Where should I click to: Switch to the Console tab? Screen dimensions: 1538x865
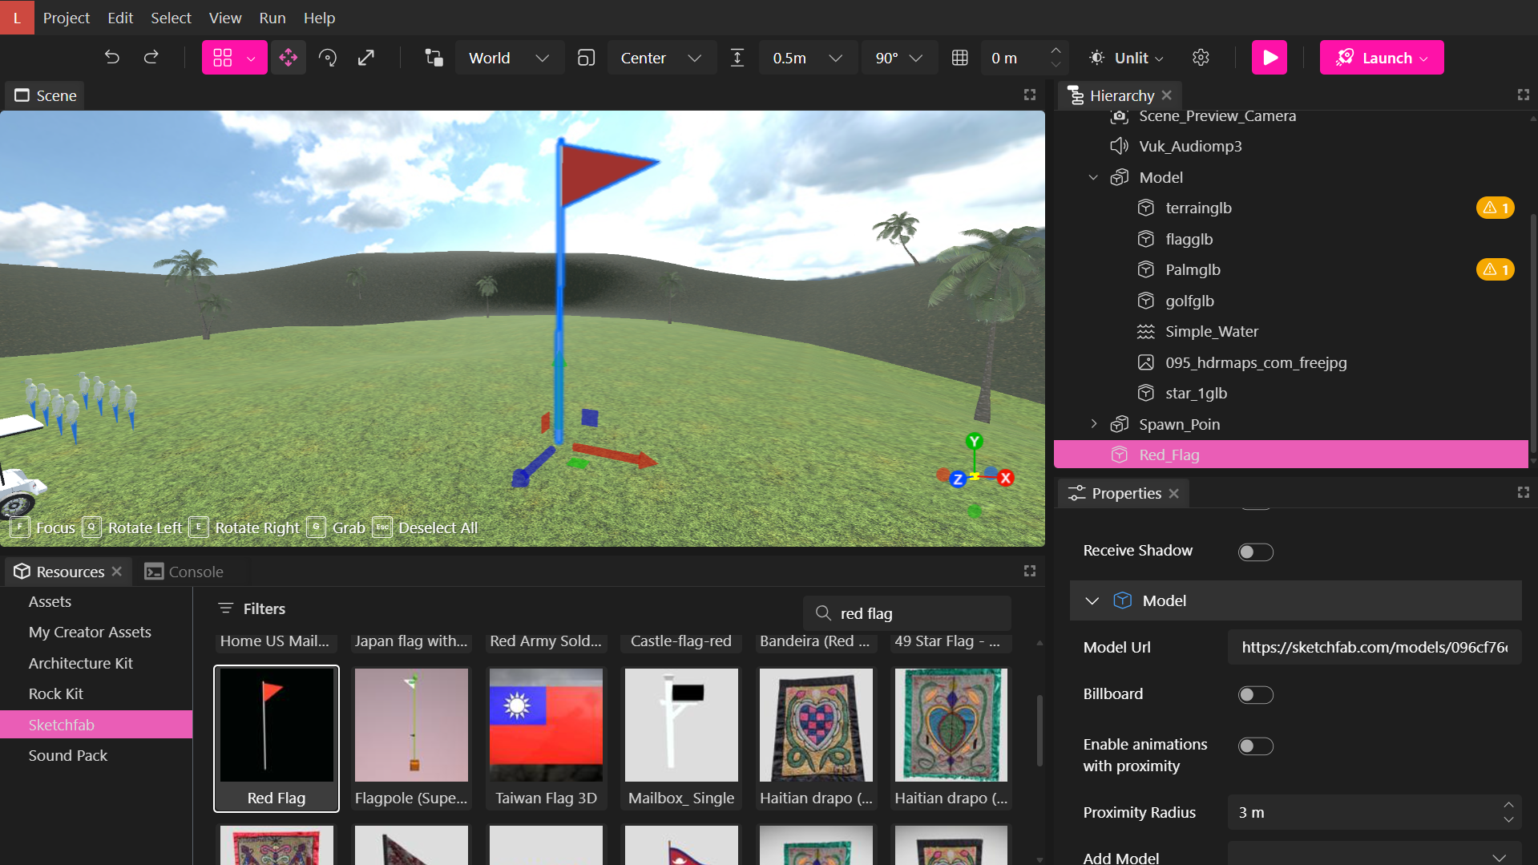(184, 572)
